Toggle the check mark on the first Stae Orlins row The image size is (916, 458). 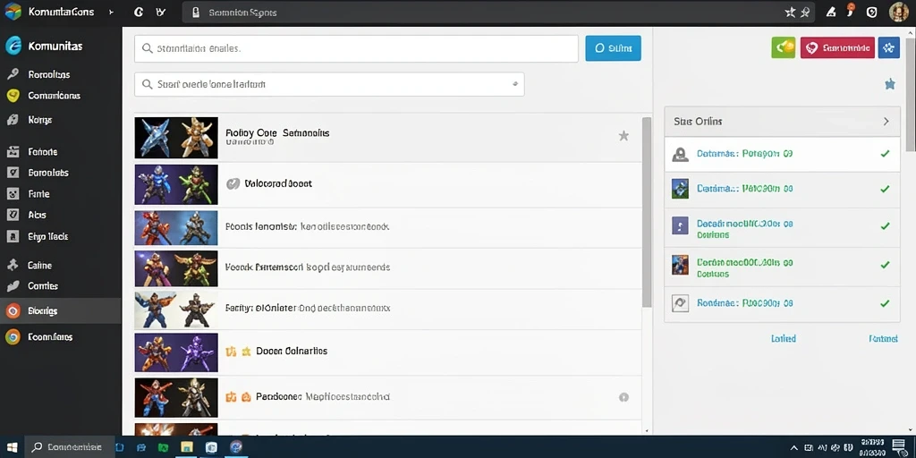tap(885, 154)
